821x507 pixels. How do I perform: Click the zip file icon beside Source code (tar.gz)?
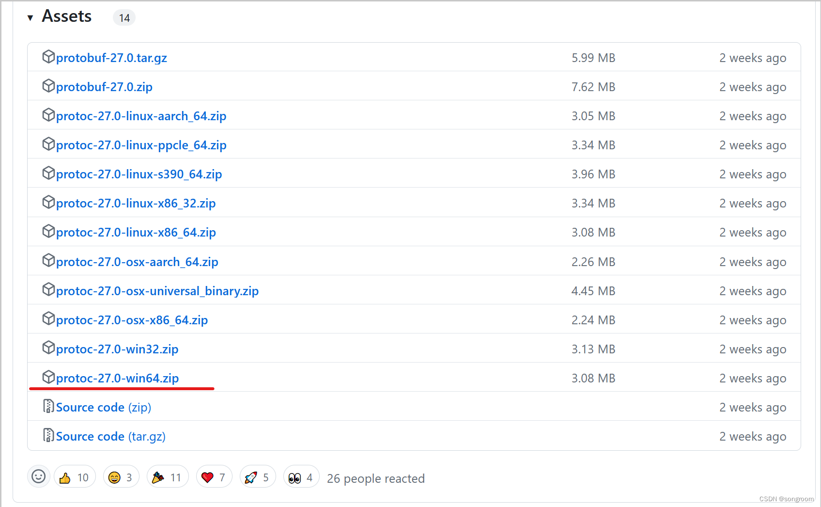coord(48,435)
